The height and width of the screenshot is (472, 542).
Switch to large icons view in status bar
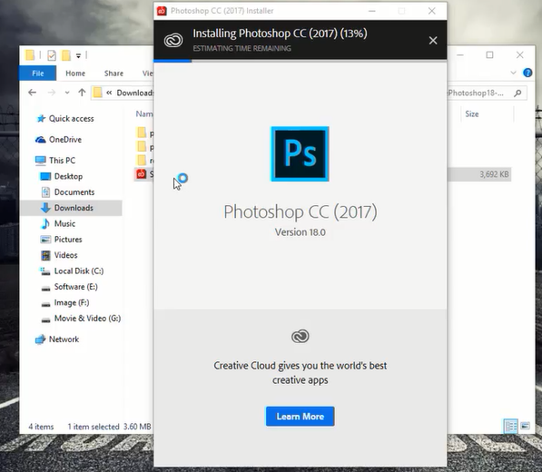coord(525,426)
